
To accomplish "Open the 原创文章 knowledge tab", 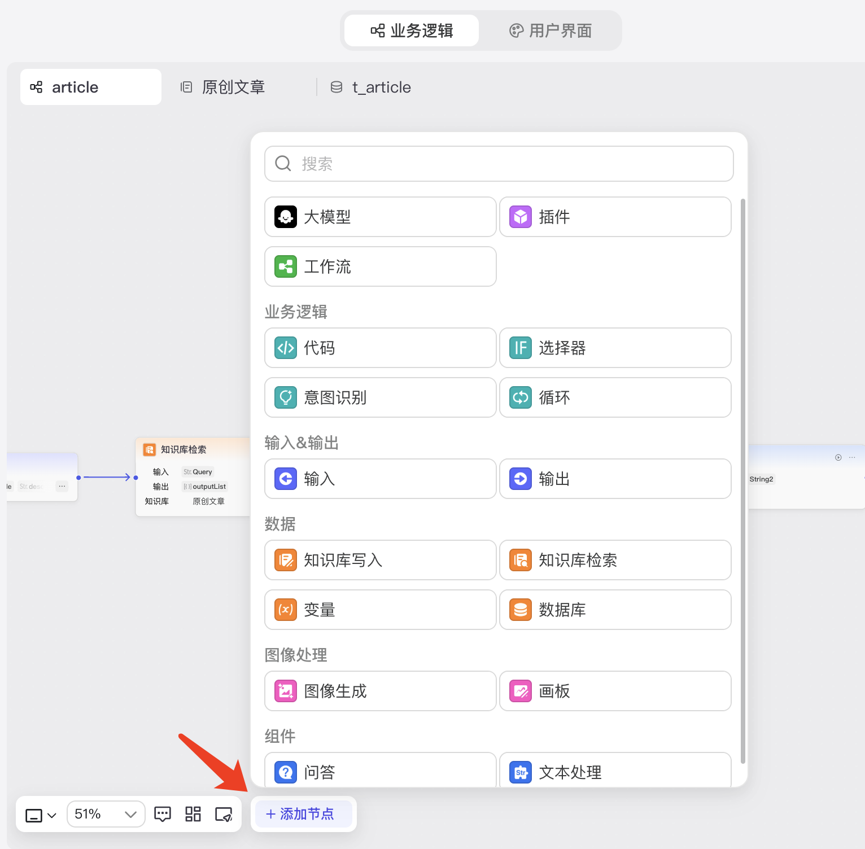I will tap(222, 87).
